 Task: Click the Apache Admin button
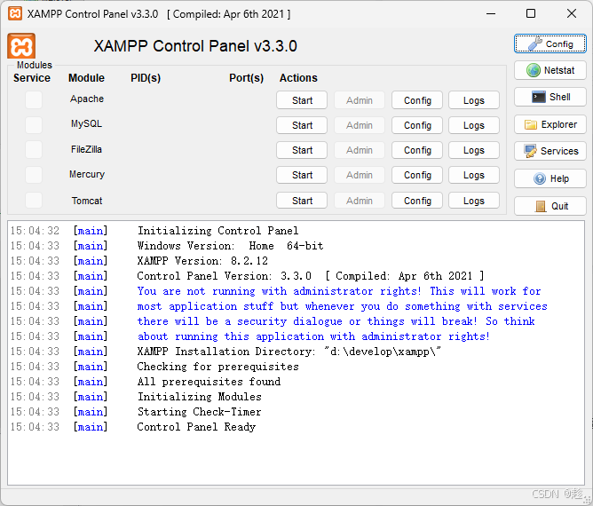(360, 100)
